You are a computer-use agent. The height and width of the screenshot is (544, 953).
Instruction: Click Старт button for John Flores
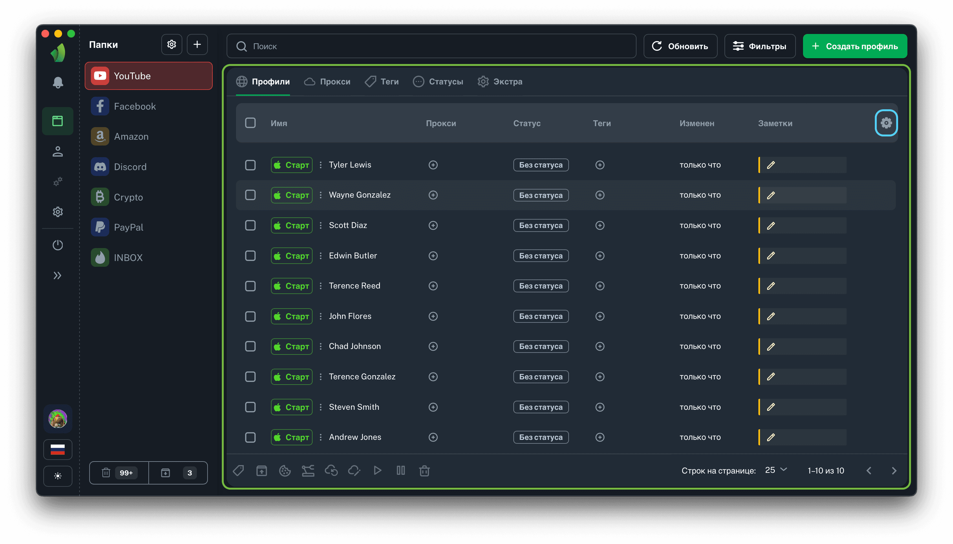pos(291,316)
